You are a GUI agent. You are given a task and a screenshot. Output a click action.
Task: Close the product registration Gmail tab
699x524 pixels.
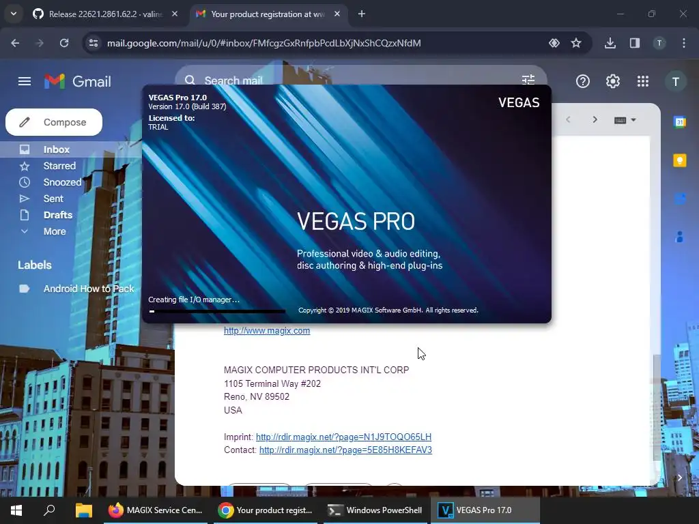pyautogui.click(x=337, y=14)
